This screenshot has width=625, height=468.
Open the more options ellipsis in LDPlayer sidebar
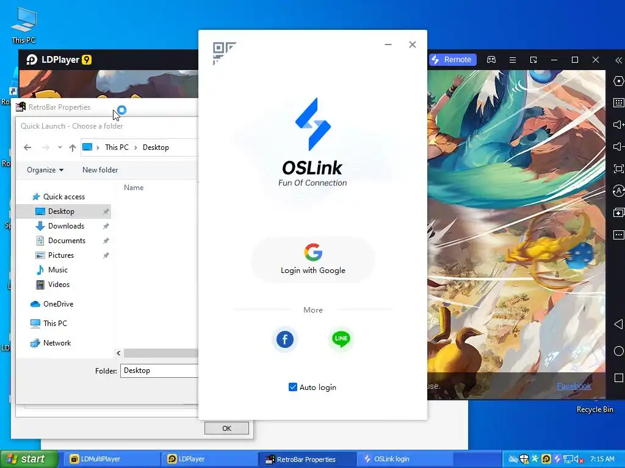619,235
